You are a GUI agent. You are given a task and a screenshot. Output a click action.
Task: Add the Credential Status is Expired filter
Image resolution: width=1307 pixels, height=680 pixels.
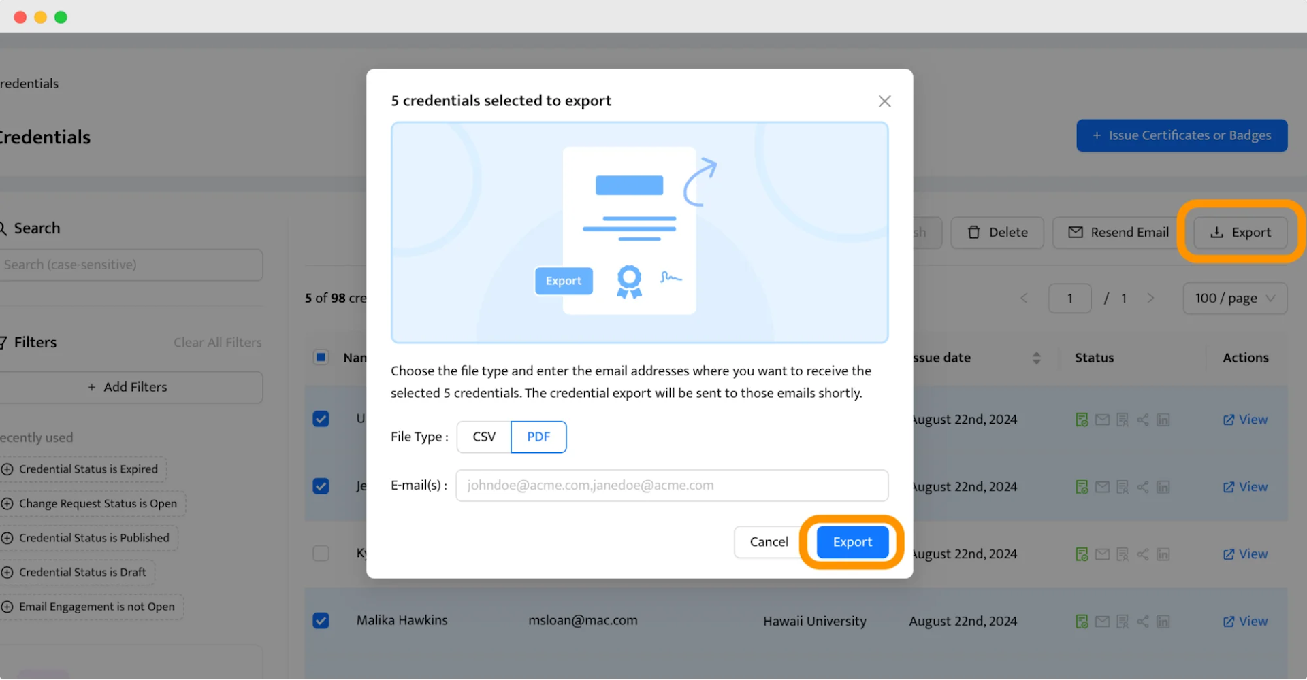(x=82, y=469)
